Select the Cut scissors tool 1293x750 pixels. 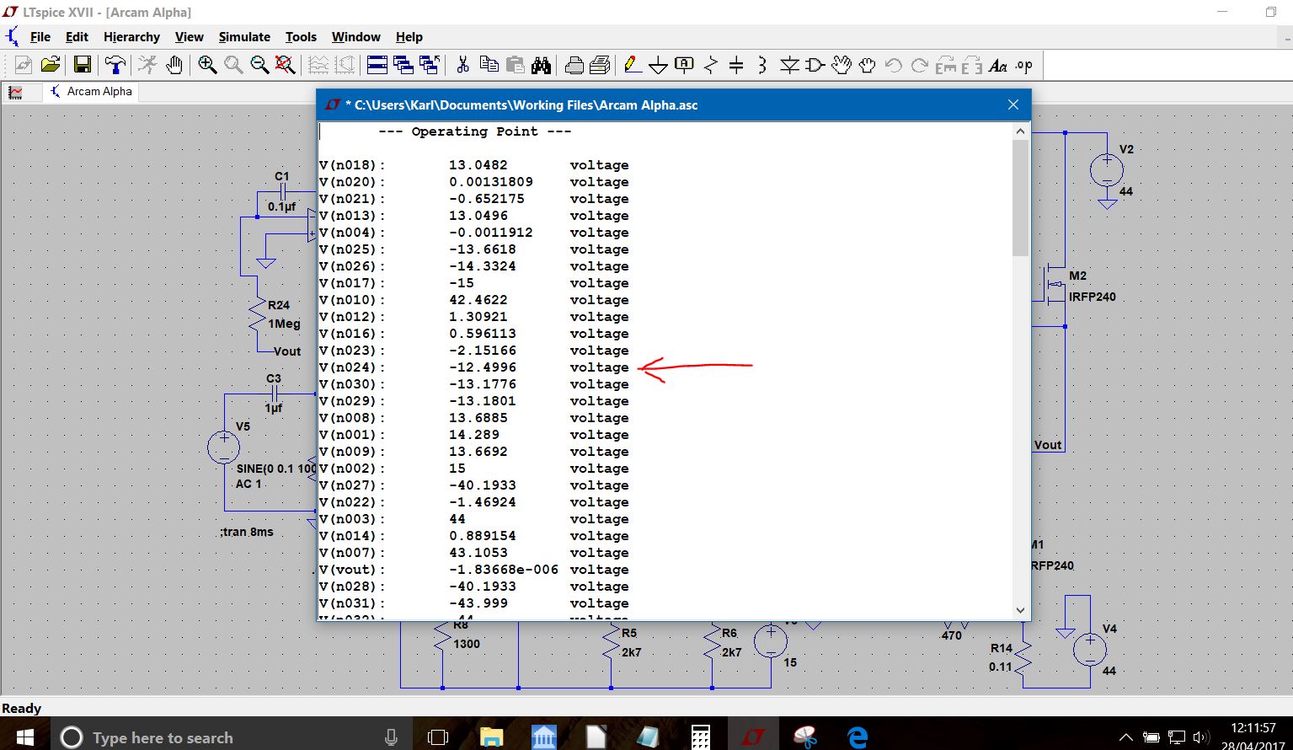(x=462, y=65)
